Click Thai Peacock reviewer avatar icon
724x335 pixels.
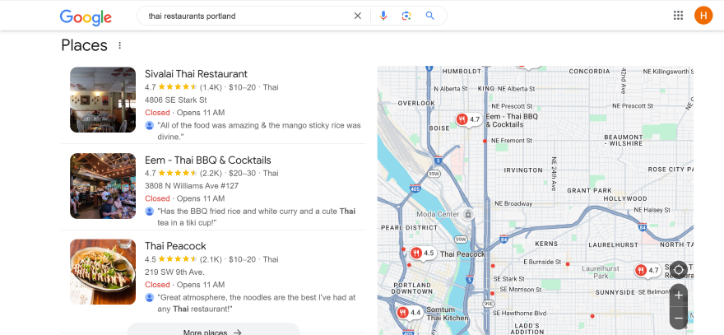[x=150, y=297]
